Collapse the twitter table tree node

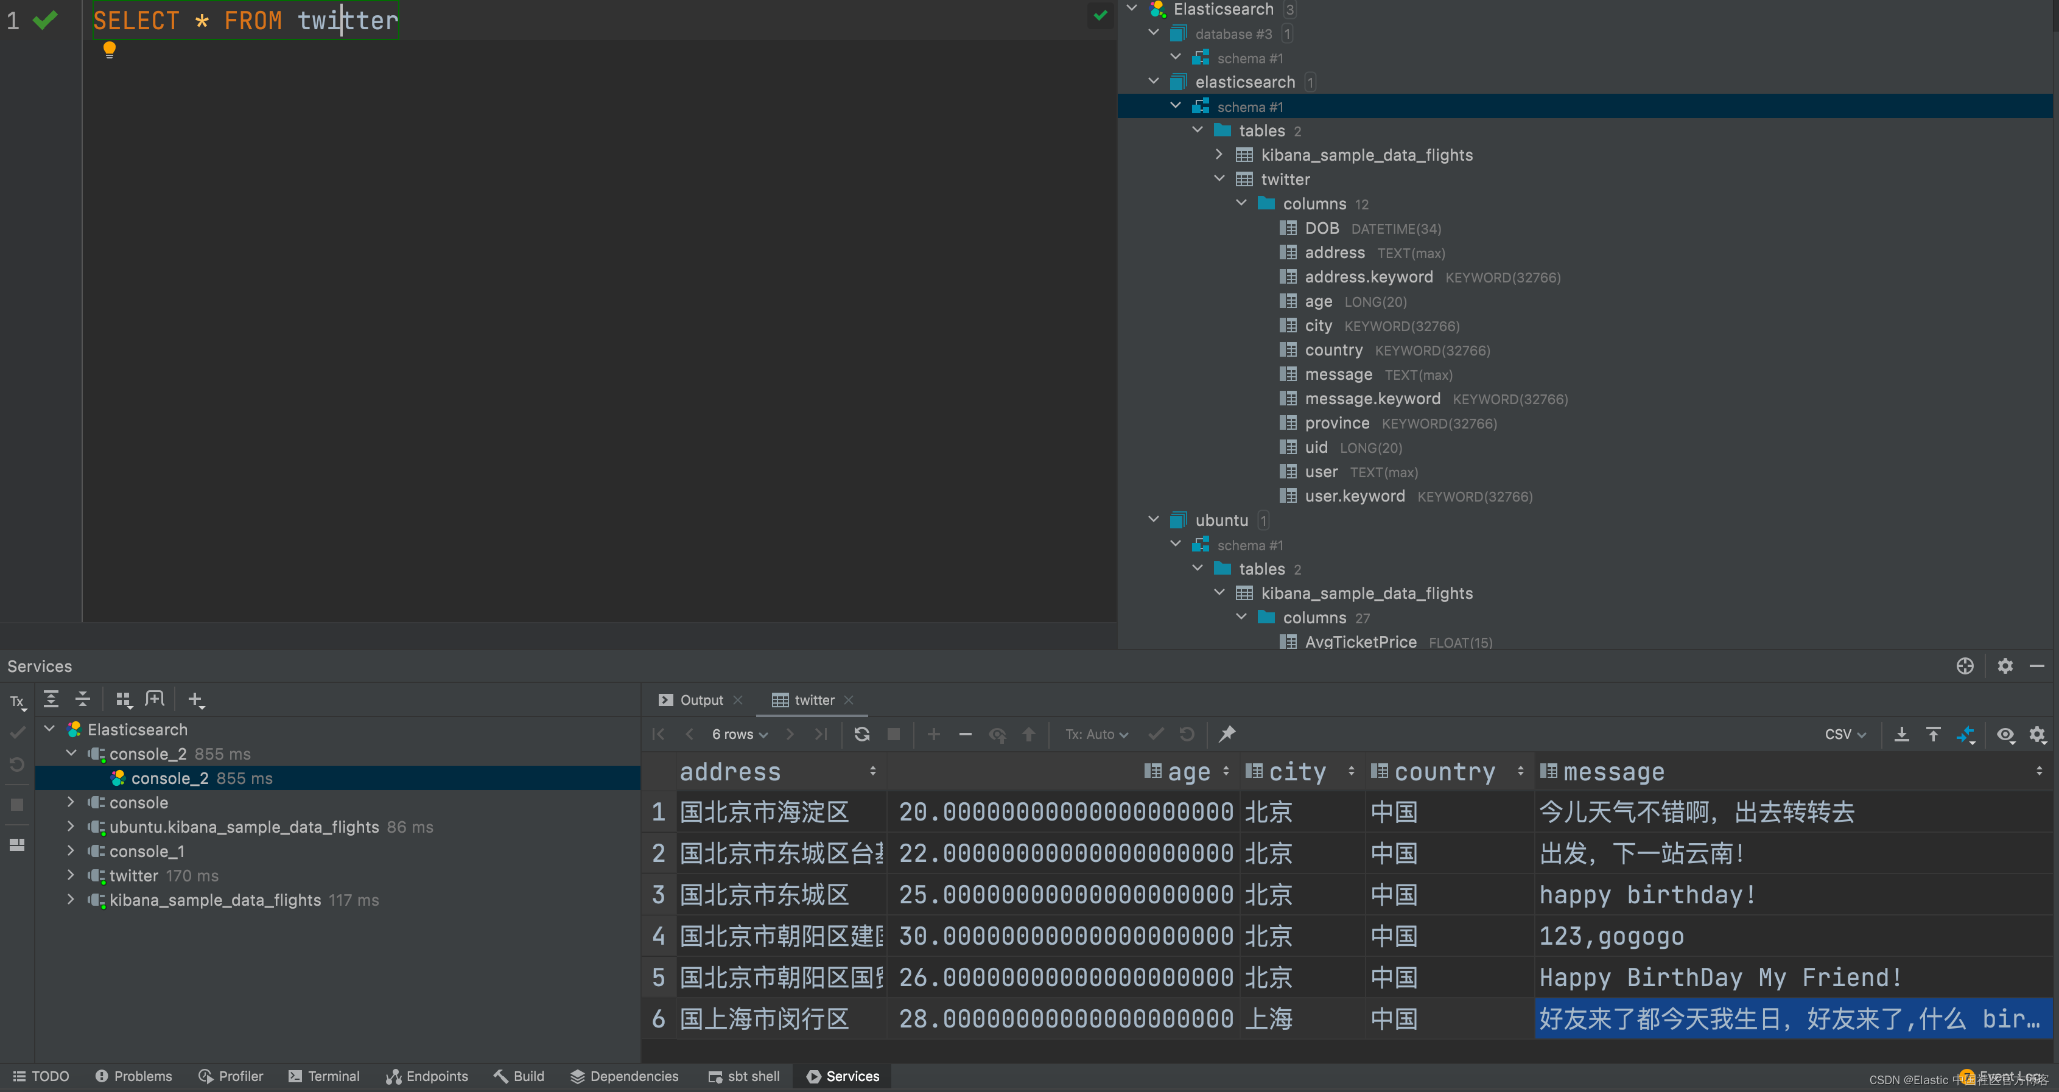click(1219, 179)
